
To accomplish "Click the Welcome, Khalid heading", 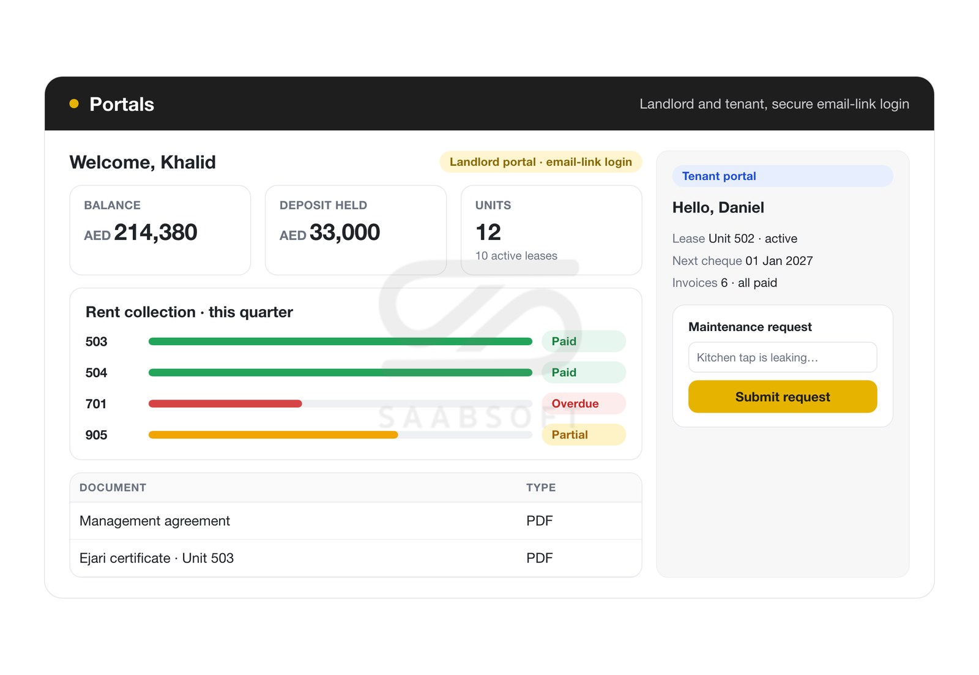I will pyautogui.click(x=143, y=162).
